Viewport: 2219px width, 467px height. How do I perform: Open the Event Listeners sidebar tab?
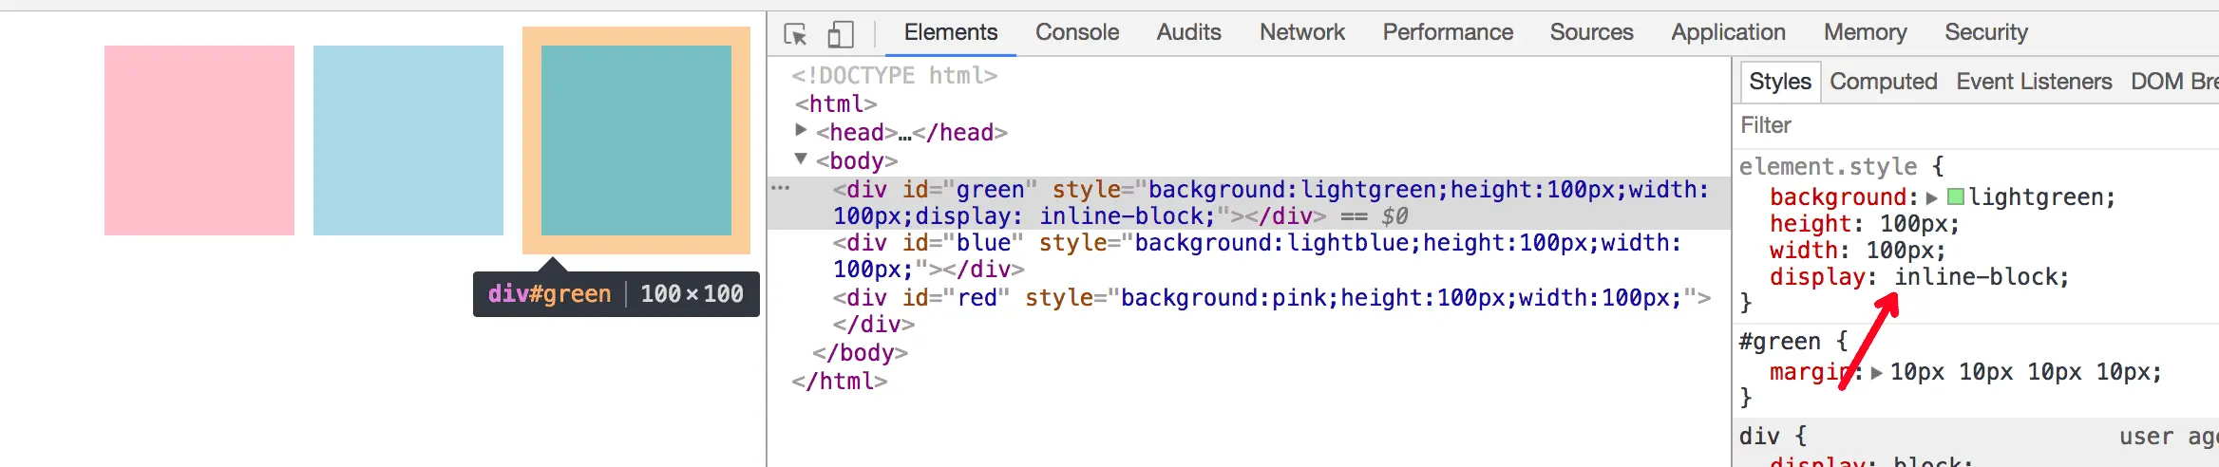tap(2034, 82)
